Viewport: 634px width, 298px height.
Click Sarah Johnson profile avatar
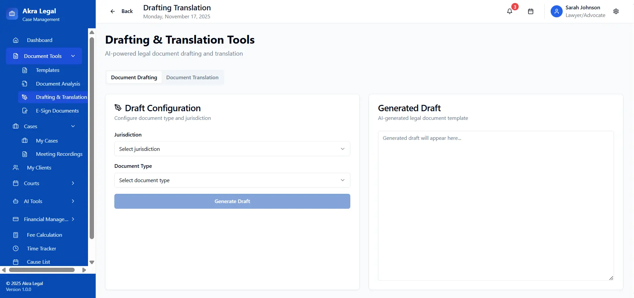(556, 11)
